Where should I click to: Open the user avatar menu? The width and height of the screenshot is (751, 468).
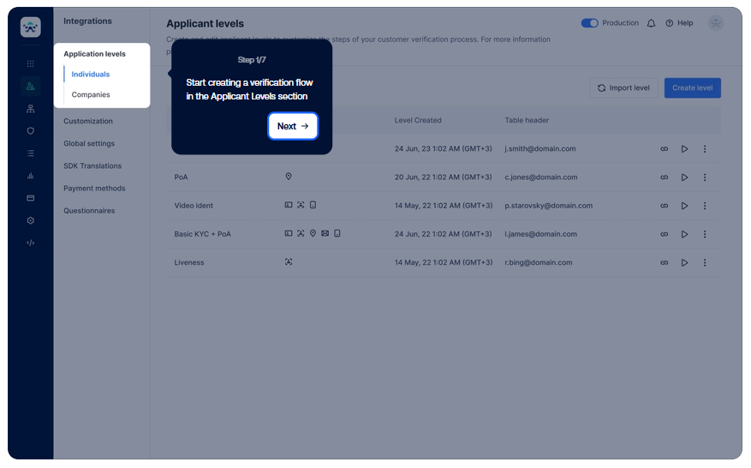point(716,23)
